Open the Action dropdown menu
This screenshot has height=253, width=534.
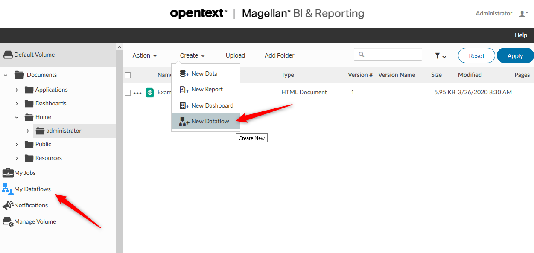[x=145, y=55]
